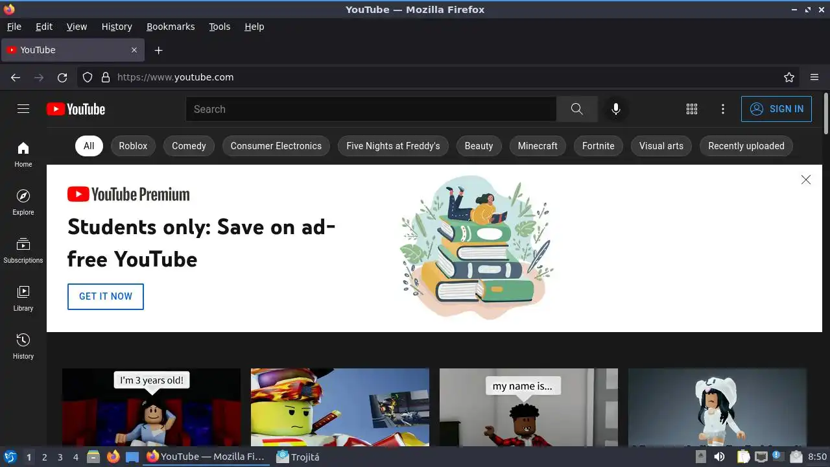Open the History menu in menu bar
Image resolution: width=830 pixels, height=467 pixels.
coord(117,27)
